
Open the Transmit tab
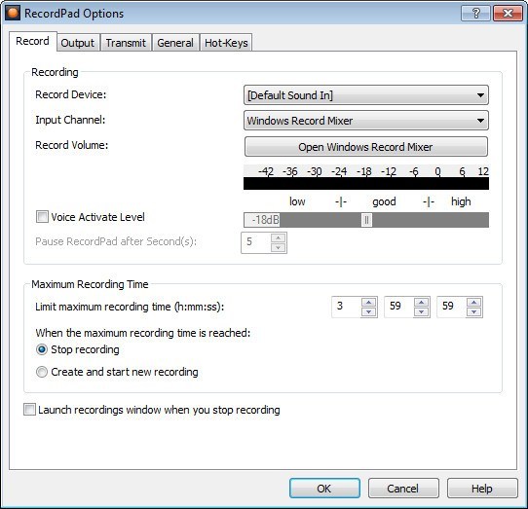[126, 43]
